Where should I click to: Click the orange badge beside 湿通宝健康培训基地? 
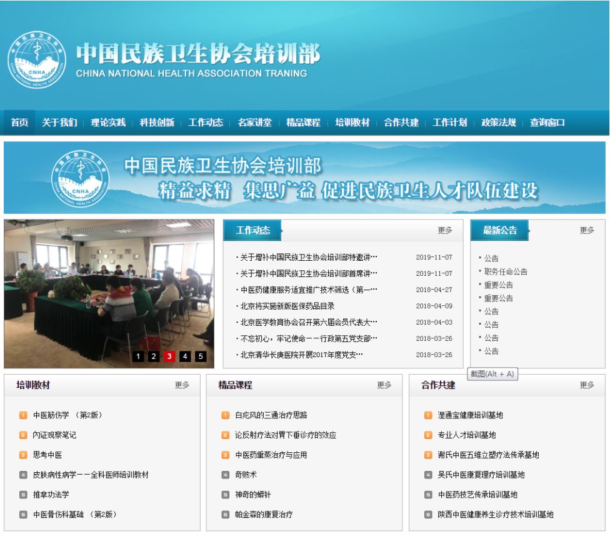tap(427, 413)
